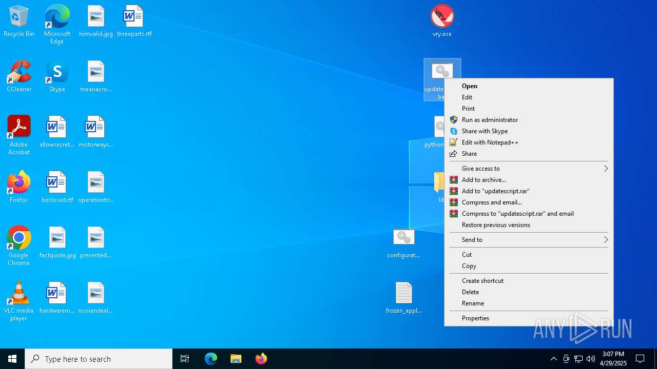Choose Open in the context menu
Image resolution: width=657 pixels, height=369 pixels.
point(529,86)
